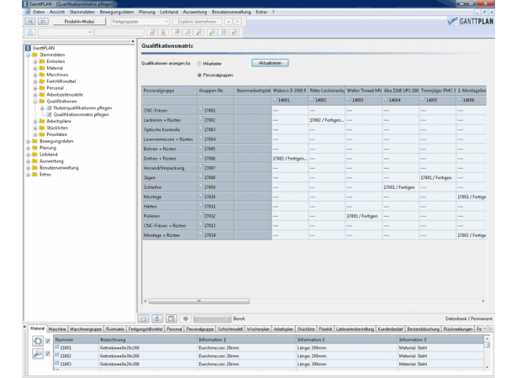Switch to the Maschinengruppe tab

(86, 329)
